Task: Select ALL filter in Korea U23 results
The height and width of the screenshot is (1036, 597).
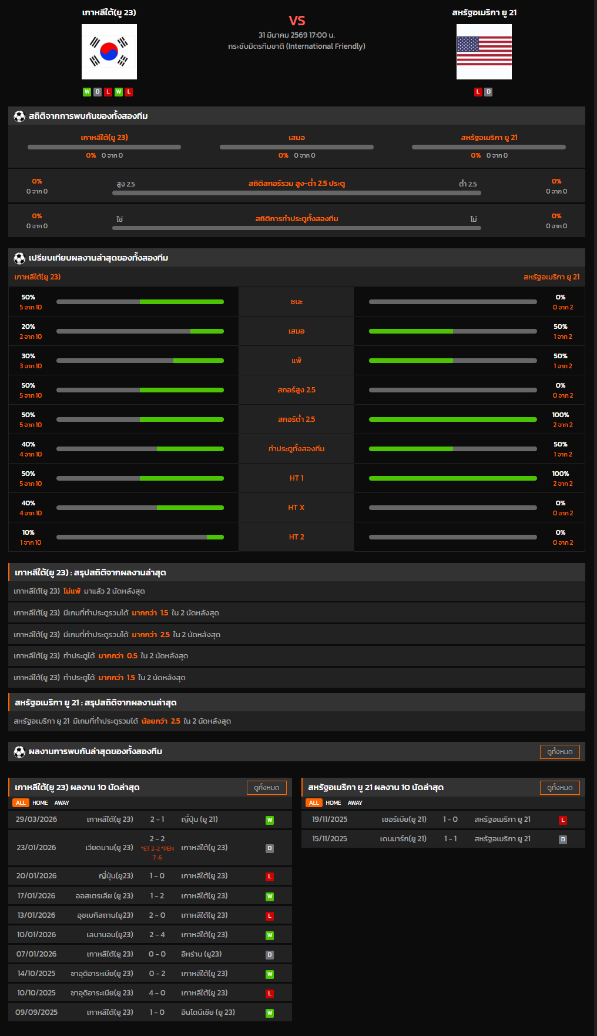Action: coord(21,803)
